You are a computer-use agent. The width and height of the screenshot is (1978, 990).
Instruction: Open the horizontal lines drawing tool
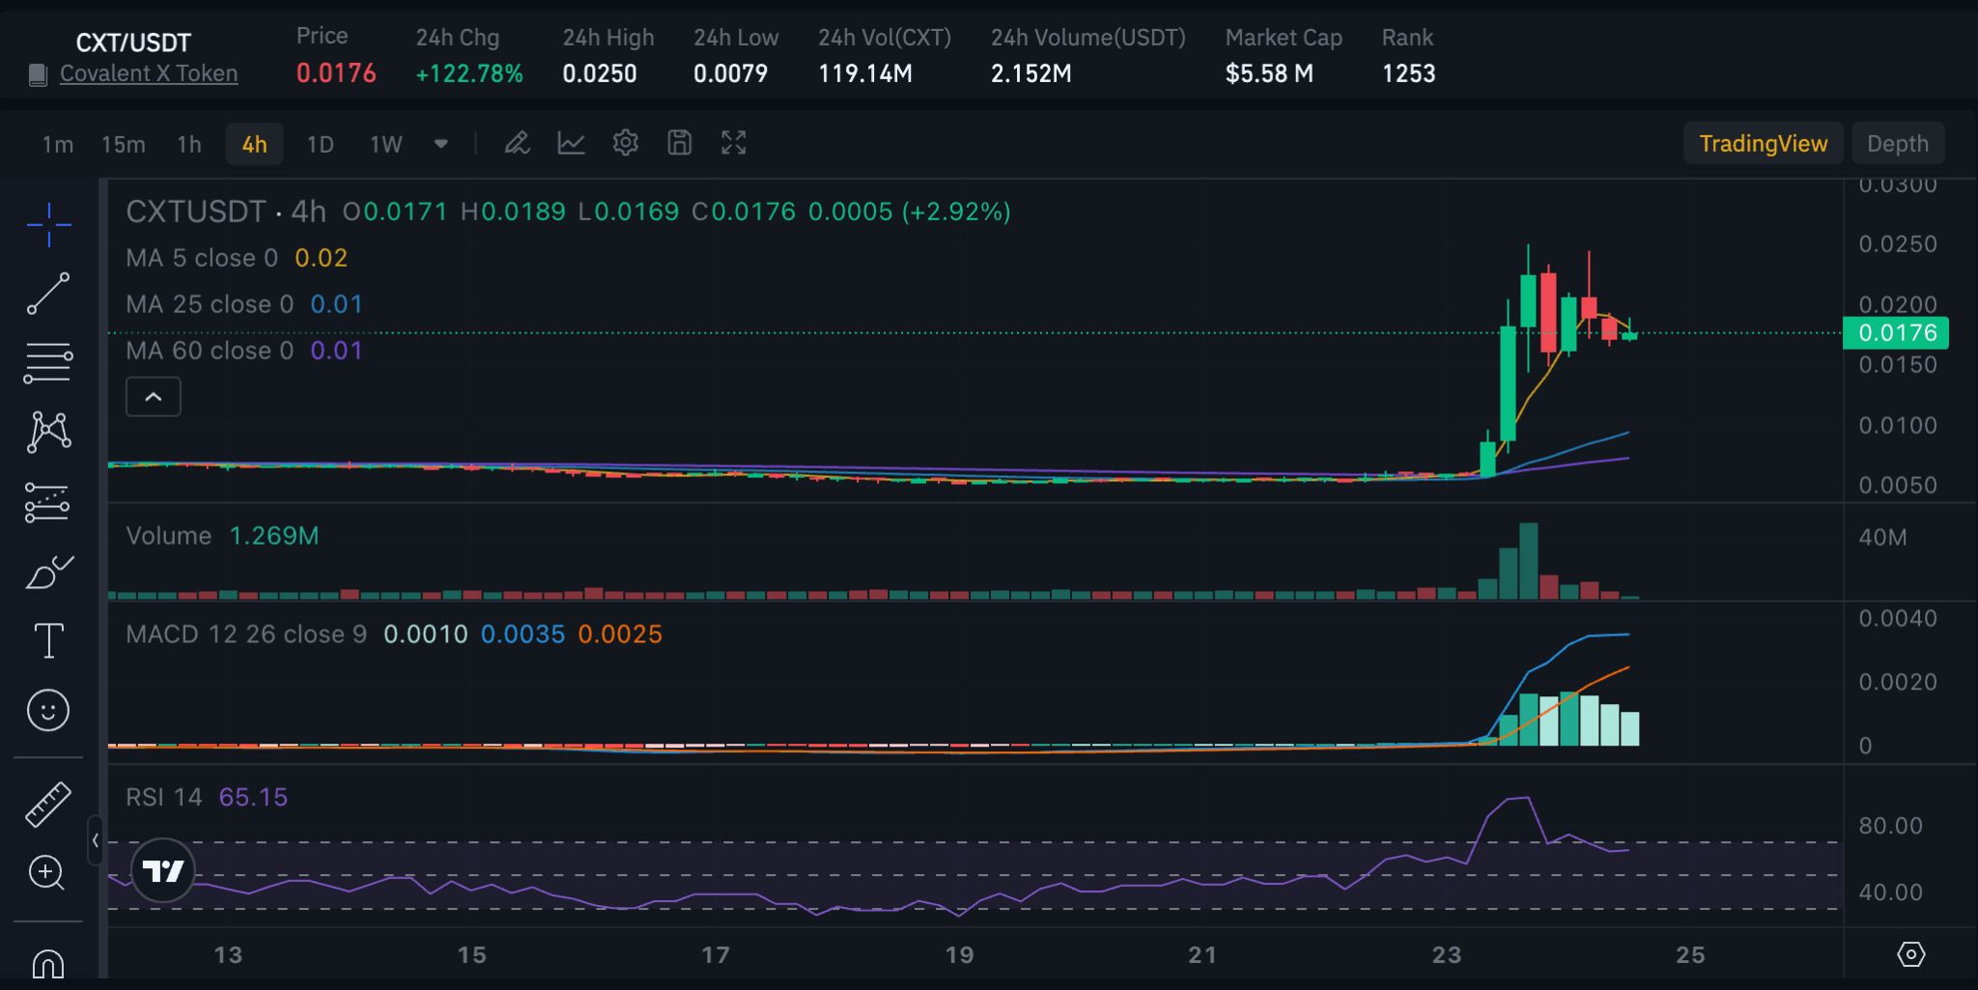pos(48,362)
